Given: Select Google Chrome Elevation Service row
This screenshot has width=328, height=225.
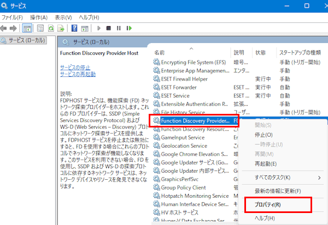Looking at the screenshot, I should (x=194, y=154).
